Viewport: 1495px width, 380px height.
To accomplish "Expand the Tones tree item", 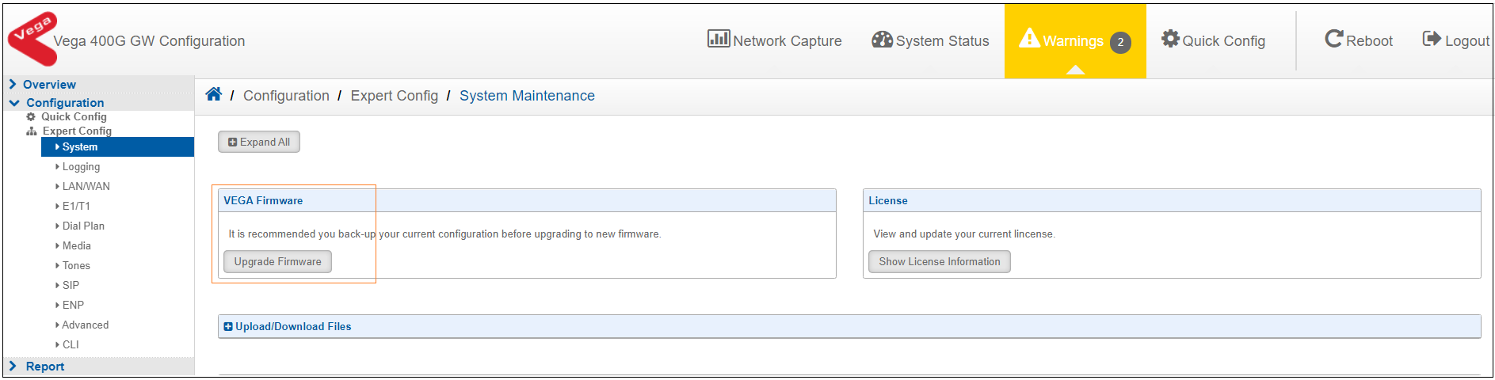I will click(57, 266).
